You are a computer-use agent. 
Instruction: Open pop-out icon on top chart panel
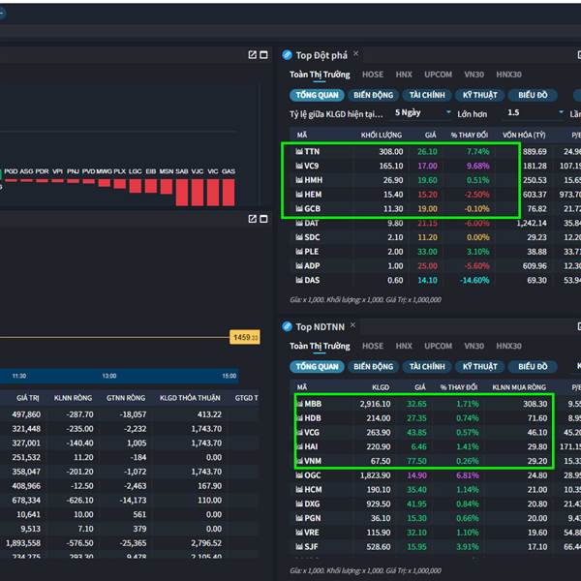[x=253, y=55]
